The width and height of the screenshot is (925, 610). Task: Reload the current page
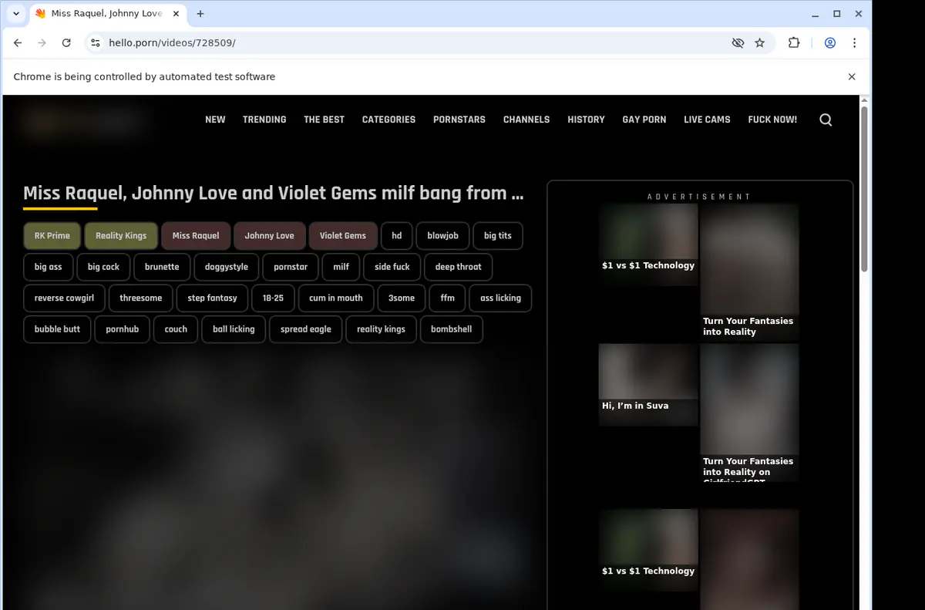click(x=66, y=43)
